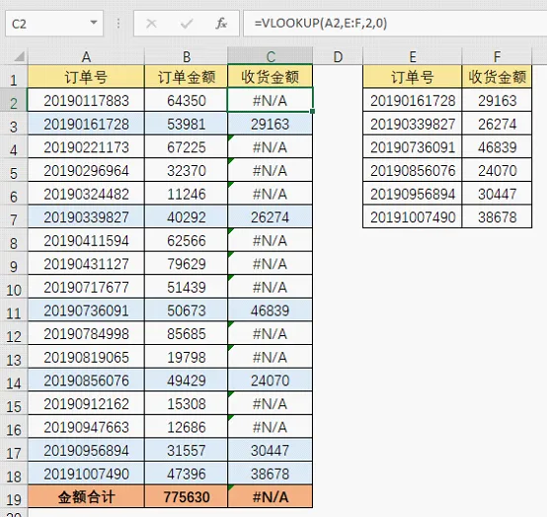Image resolution: width=547 pixels, height=517 pixels.
Task: Select cell B8 containing 62566
Action: (x=187, y=240)
